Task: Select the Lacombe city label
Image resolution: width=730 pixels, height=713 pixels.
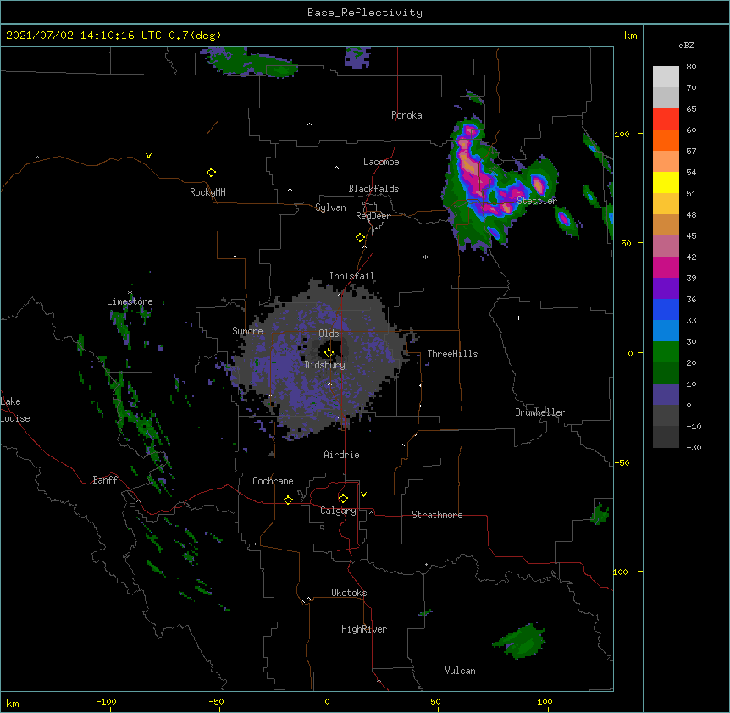Action: [381, 162]
